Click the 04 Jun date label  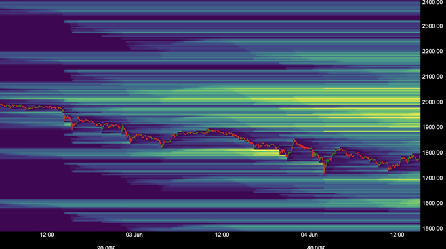coord(309,235)
